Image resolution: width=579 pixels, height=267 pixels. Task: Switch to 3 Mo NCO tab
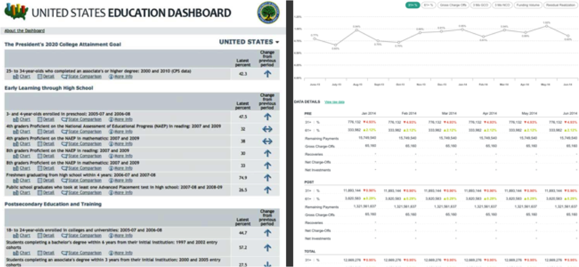[x=502, y=5]
